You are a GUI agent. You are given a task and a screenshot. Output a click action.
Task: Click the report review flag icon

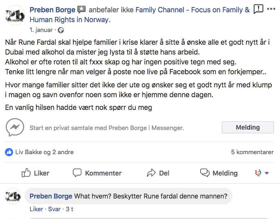(x=258, y=9)
